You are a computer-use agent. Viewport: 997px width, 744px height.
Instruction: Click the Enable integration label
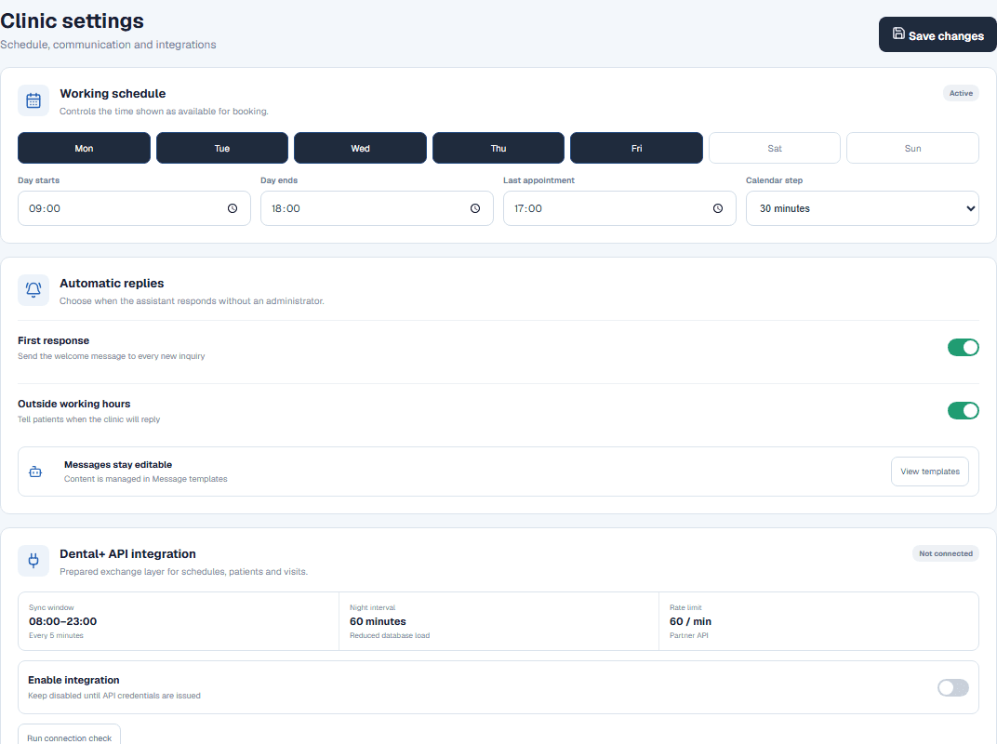coord(73,681)
